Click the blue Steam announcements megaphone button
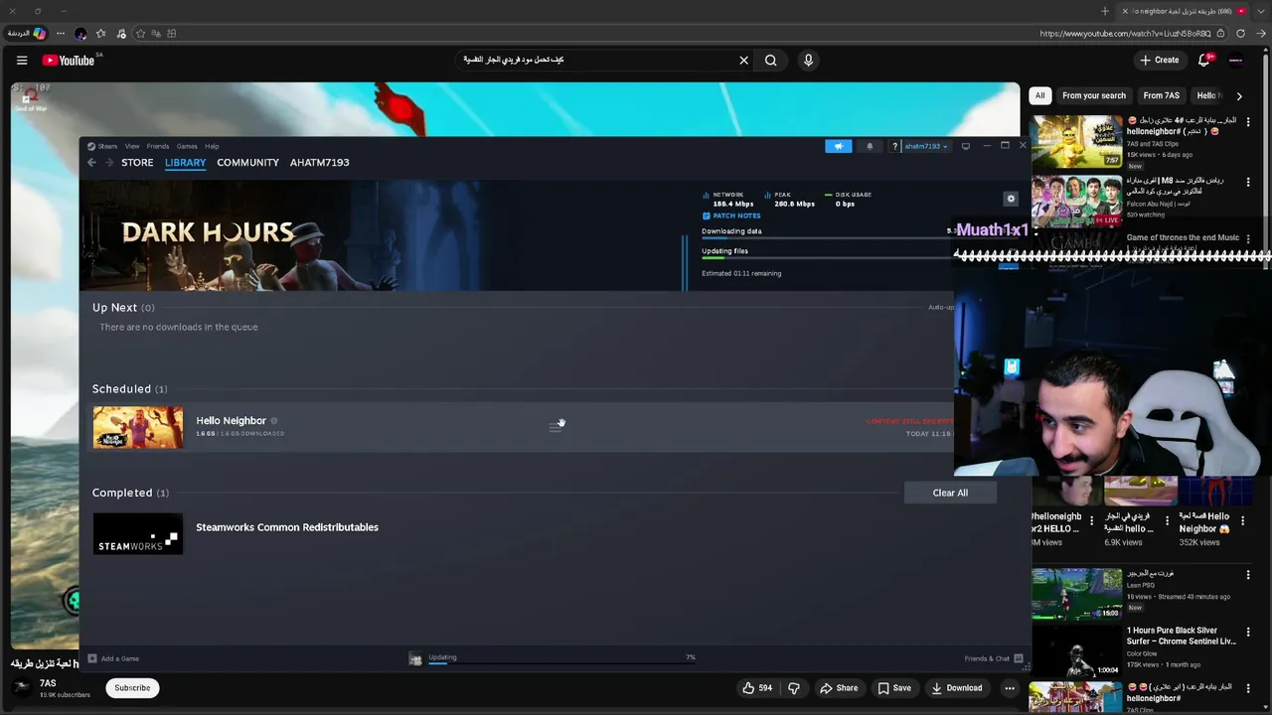 [x=839, y=146]
